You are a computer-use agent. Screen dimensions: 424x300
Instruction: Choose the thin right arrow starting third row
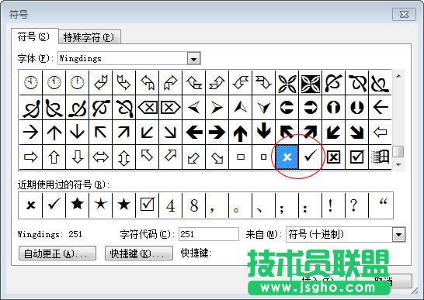point(30,132)
